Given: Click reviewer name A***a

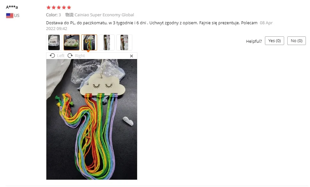Looking at the screenshot, I should pos(12,7).
